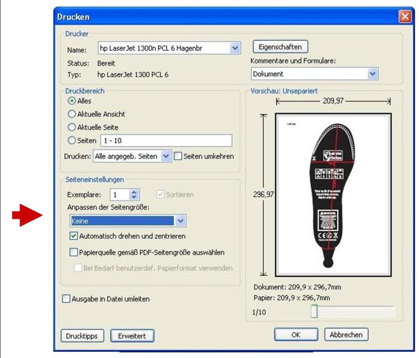Decrease Exemplare with the down arrow
This screenshot has height=358, width=419.
tap(134, 197)
